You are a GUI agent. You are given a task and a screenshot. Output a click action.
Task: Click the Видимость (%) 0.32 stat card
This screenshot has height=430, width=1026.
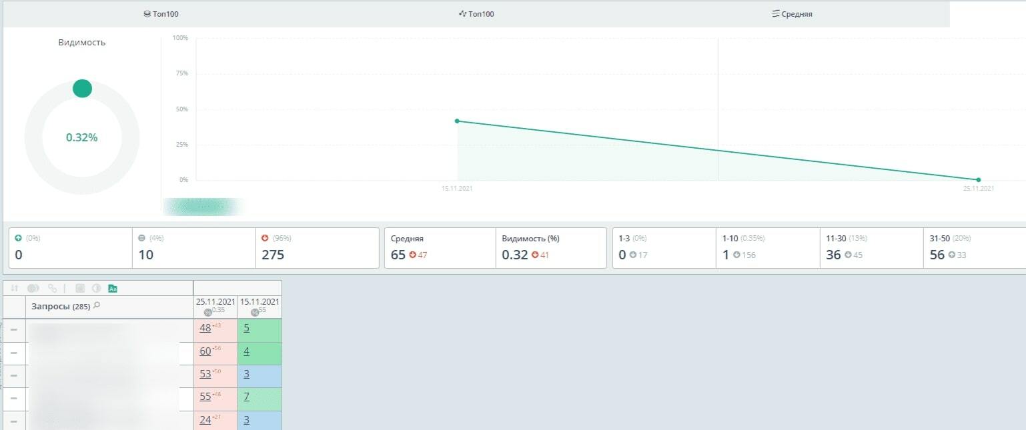(x=551, y=248)
